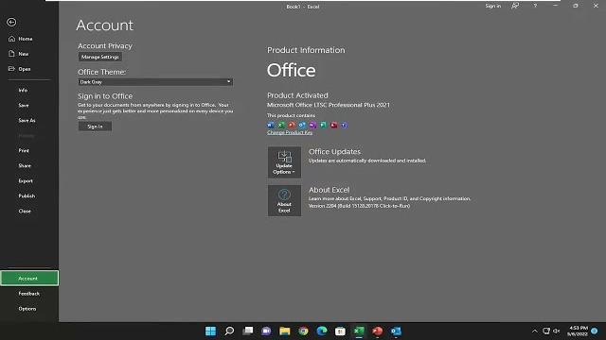Viewport: 606px width, 340px height.
Task: Click the Microsoft Office LTSC Professional Plus 2021 text
Action: point(329,105)
